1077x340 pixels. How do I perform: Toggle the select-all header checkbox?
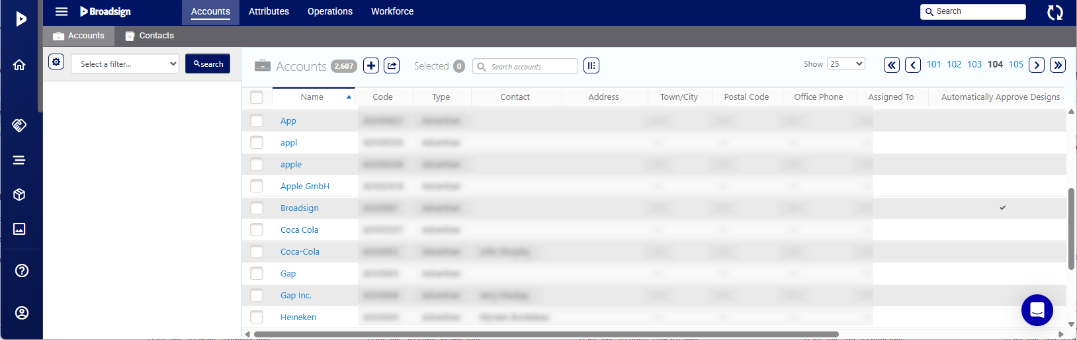tap(257, 97)
